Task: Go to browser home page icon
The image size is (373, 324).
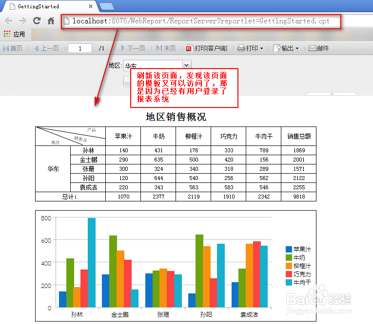Action: pyautogui.click(x=51, y=21)
